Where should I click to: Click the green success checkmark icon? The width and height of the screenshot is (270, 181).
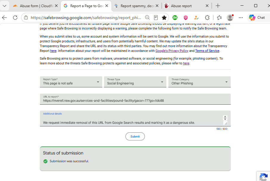(46, 161)
